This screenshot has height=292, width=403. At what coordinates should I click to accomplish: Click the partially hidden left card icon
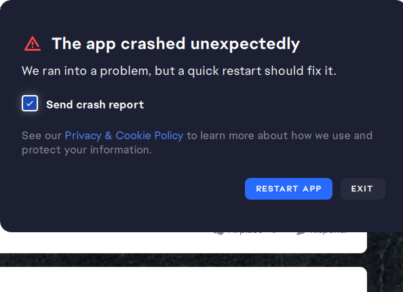pos(219,233)
